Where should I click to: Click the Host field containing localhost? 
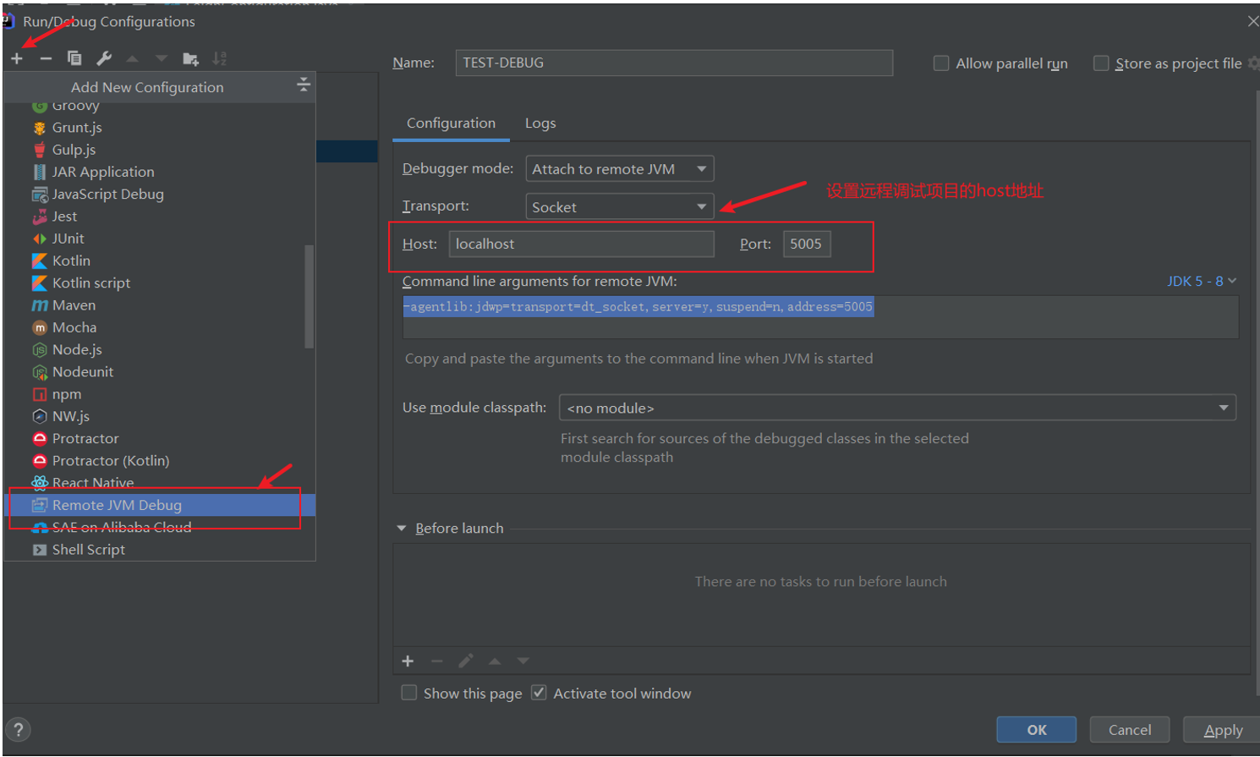coord(581,244)
